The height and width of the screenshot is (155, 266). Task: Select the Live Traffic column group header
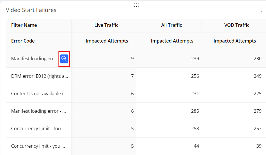[x=106, y=25]
